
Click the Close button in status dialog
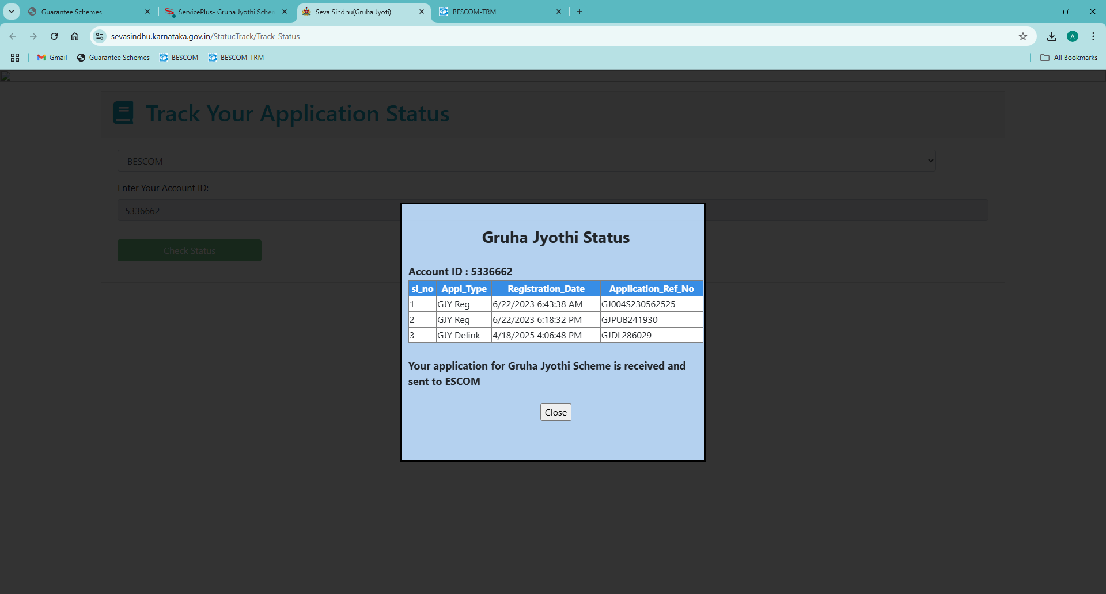pyautogui.click(x=555, y=412)
